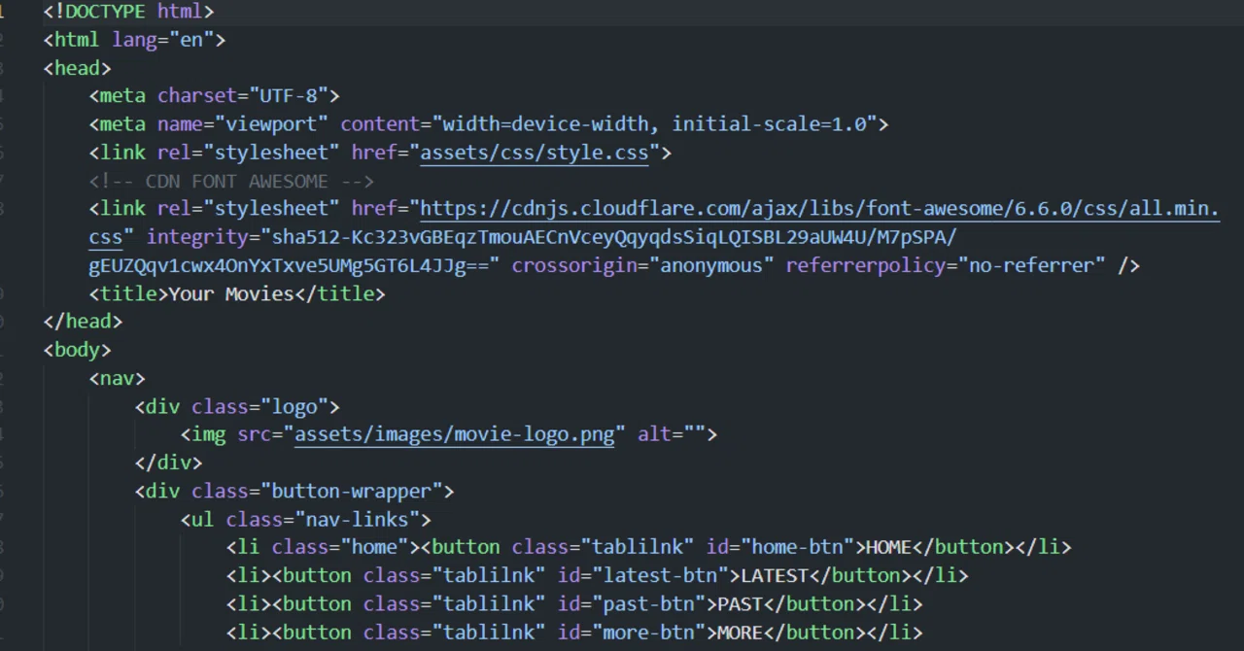Click rel="stylesheet" on the cloudflare link line
This screenshot has height=651, width=1244.
click(x=248, y=209)
